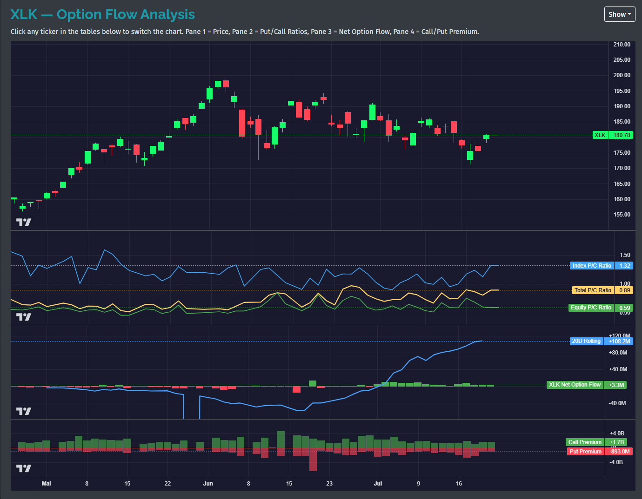Click the 23 date label on the time axis

(x=329, y=484)
